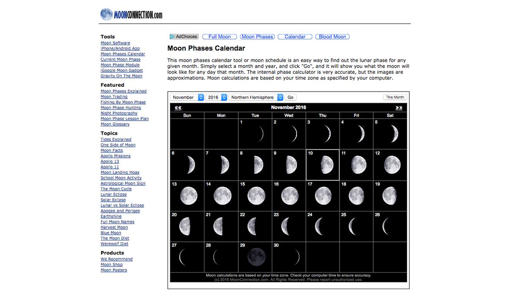Viewport: 521px width, 293px height.
Task: Open the Northern Hemisphere dropdown
Action: 256,98
